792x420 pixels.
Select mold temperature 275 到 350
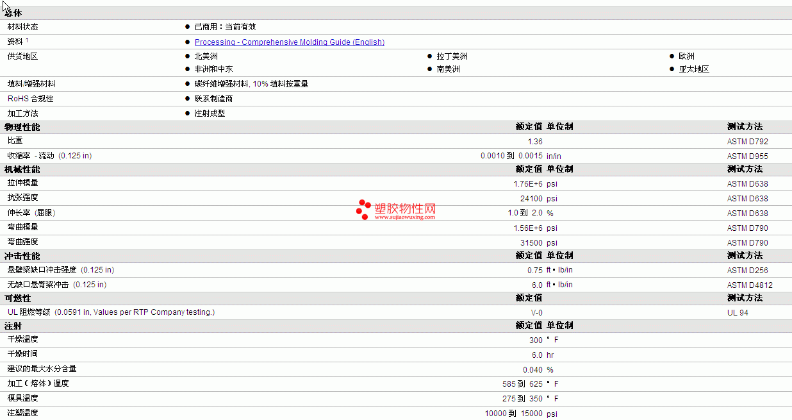click(x=523, y=399)
